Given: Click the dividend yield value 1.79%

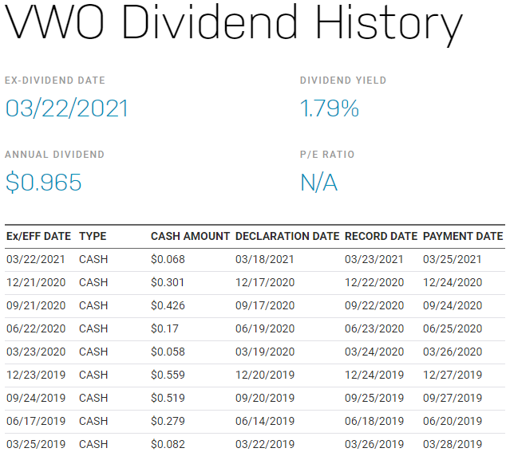Looking at the screenshot, I should click(x=330, y=108).
